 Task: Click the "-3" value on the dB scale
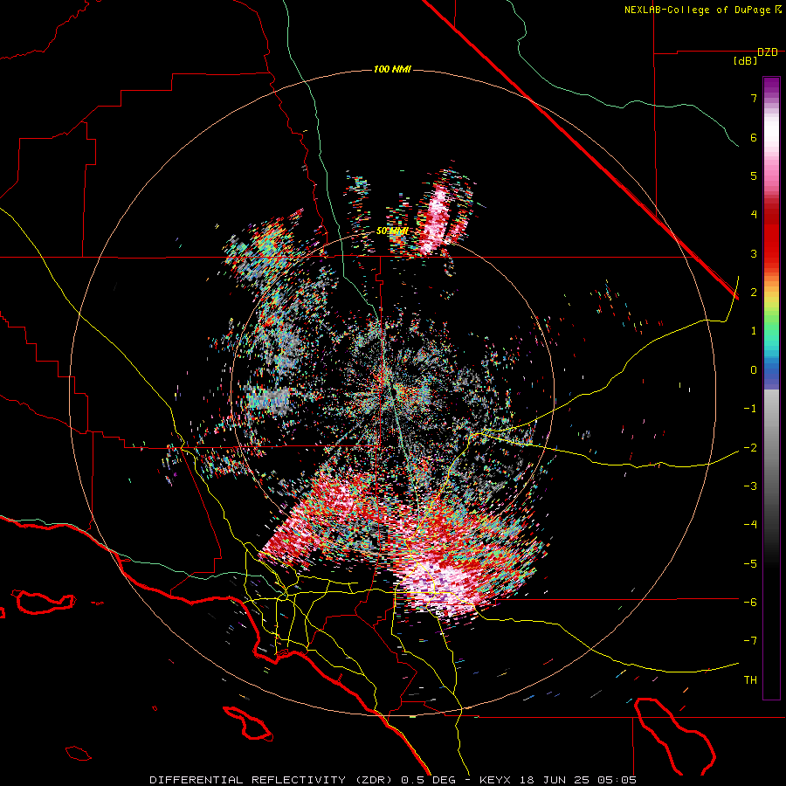750,486
